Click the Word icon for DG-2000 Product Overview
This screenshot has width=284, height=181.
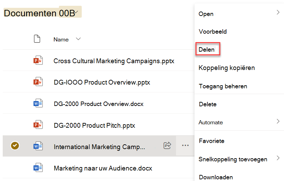[38, 103]
